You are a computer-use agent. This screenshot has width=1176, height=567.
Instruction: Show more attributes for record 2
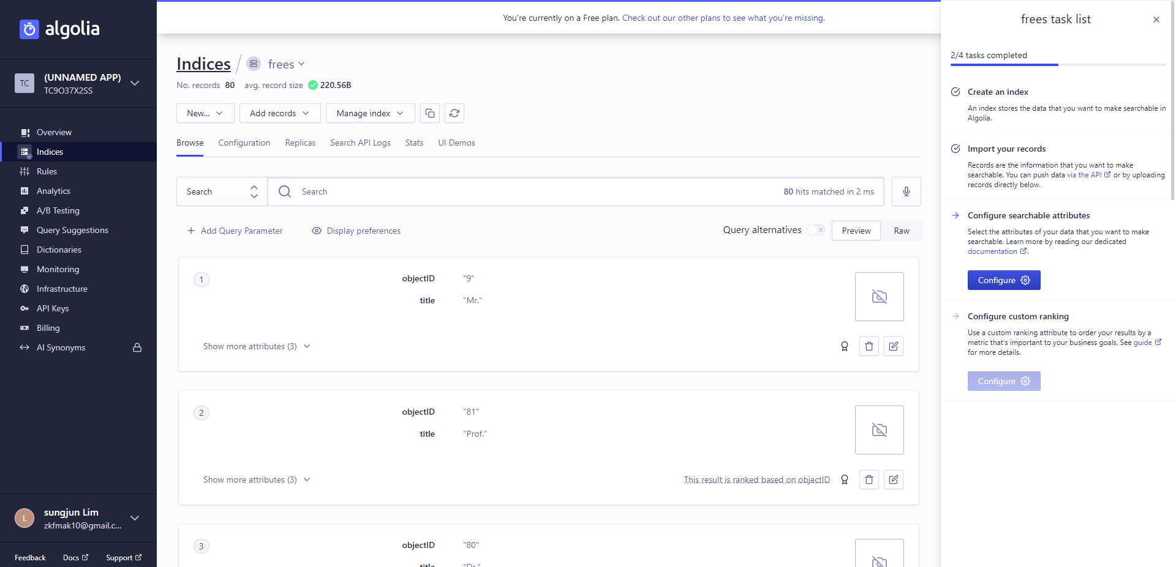pos(257,480)
